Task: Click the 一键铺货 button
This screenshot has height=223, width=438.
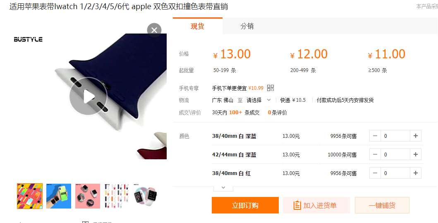Action: coord(382,205)
